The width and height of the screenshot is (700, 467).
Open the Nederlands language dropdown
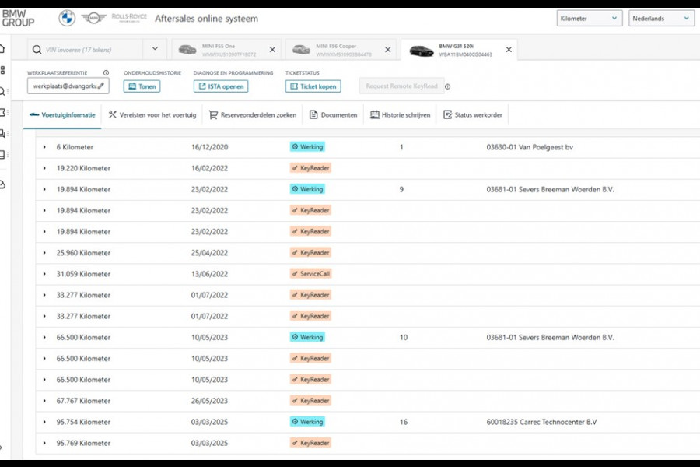[661, 19]
